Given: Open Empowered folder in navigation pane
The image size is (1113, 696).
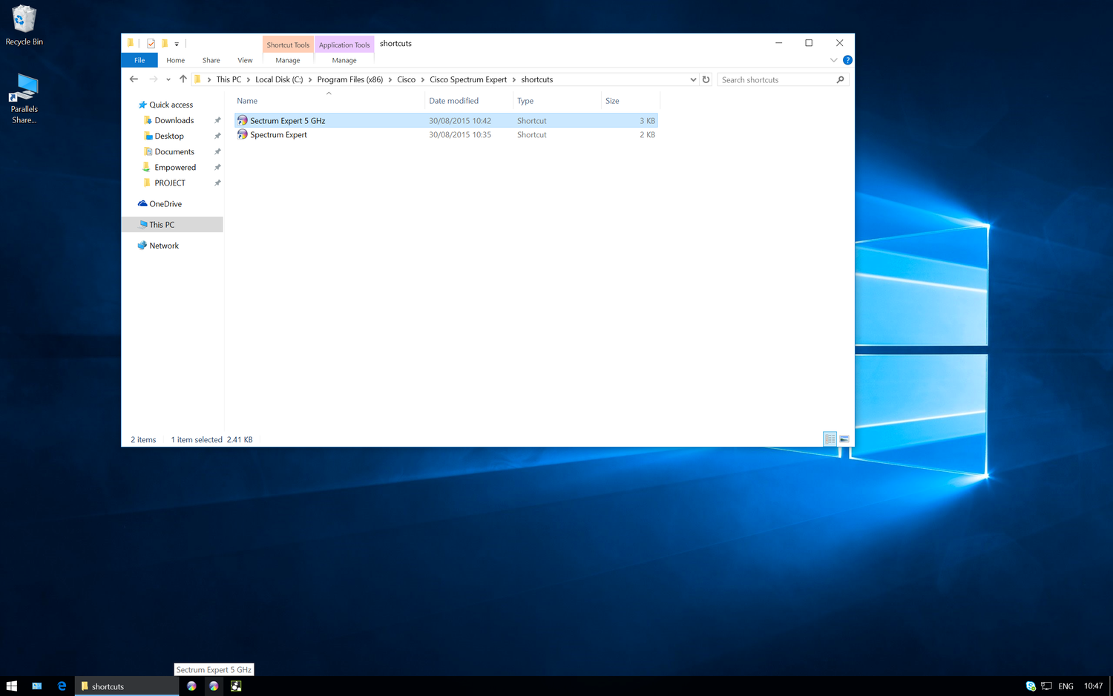Looking at the screenshot, I should point(175,167).
